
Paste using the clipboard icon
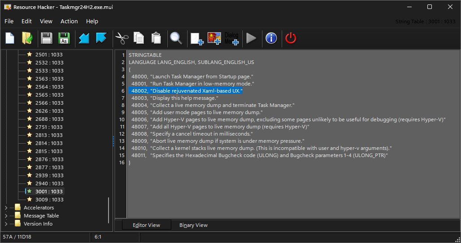[x=156, y=38]
